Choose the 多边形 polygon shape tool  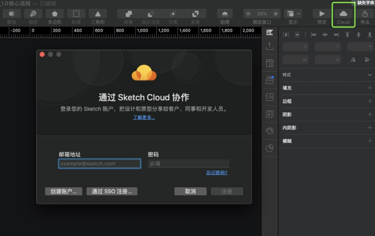[x=55, y=14]
